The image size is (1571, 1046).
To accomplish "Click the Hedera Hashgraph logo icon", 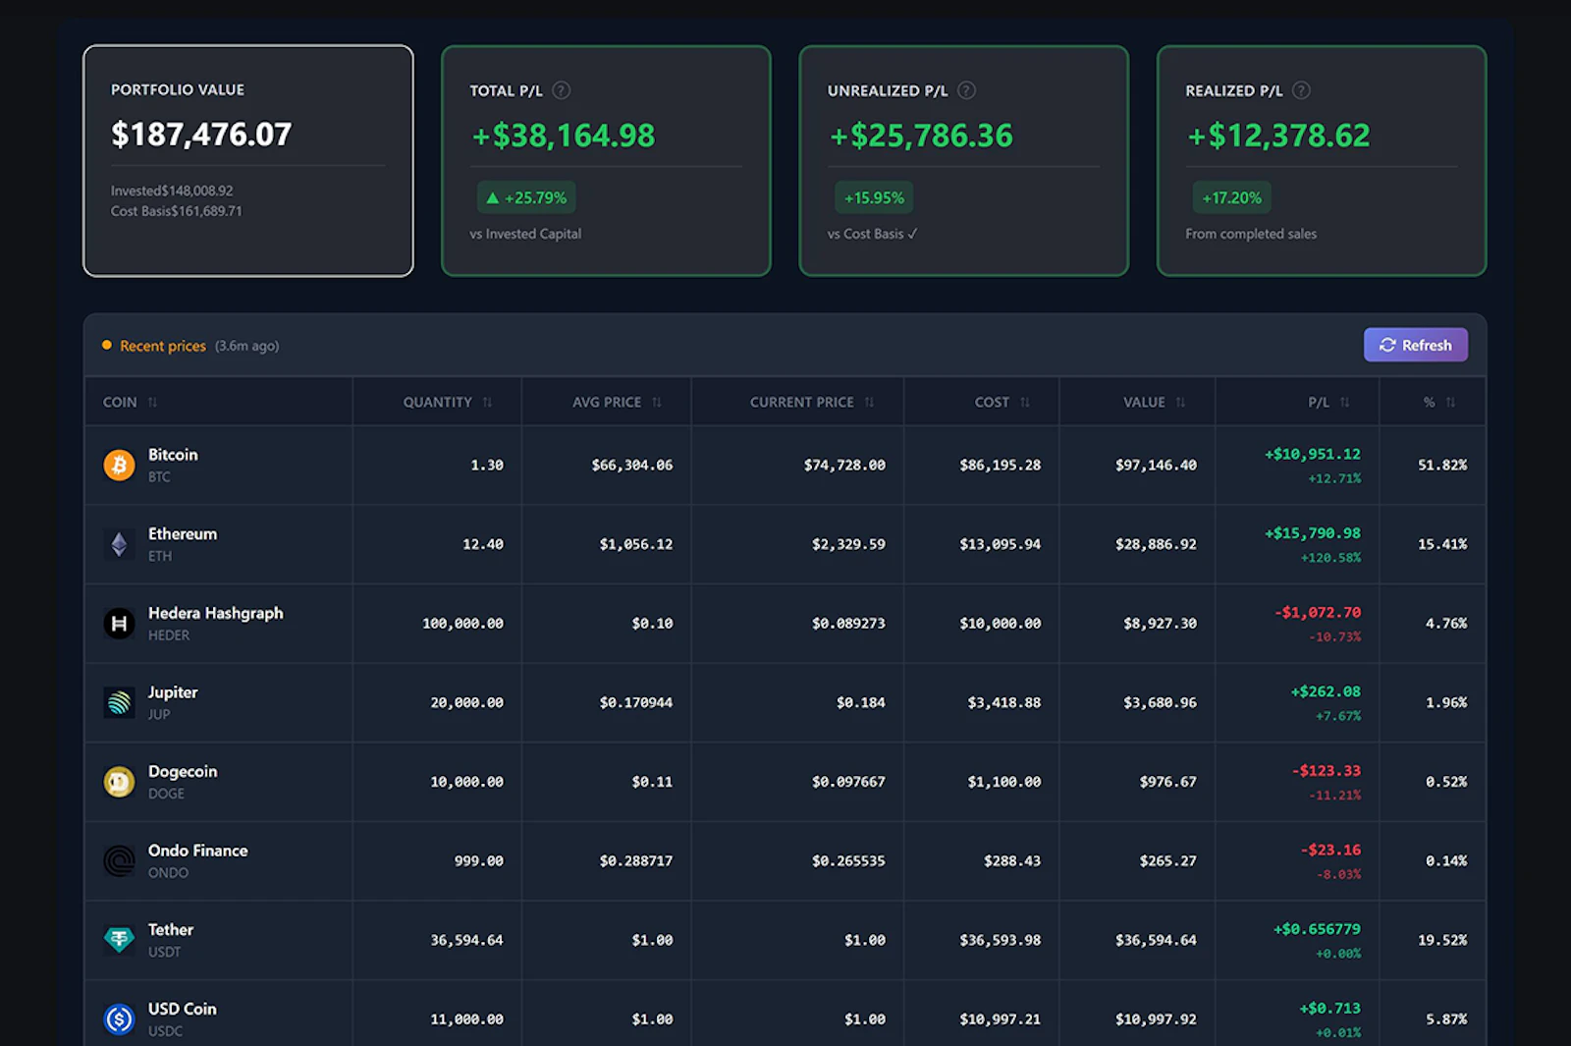I will click(x=119, y=623).
